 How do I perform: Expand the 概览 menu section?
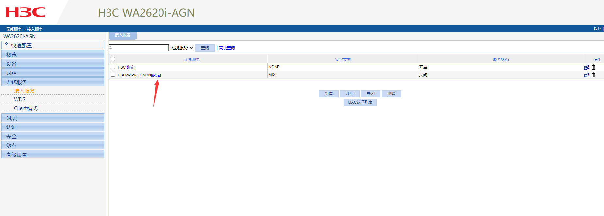pos(53,55)
